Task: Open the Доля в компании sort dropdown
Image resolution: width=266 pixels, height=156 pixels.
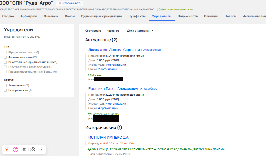Action: coord(140,31)
